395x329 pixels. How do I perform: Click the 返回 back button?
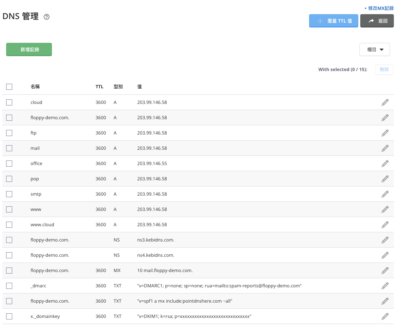(x=377, y=21)
